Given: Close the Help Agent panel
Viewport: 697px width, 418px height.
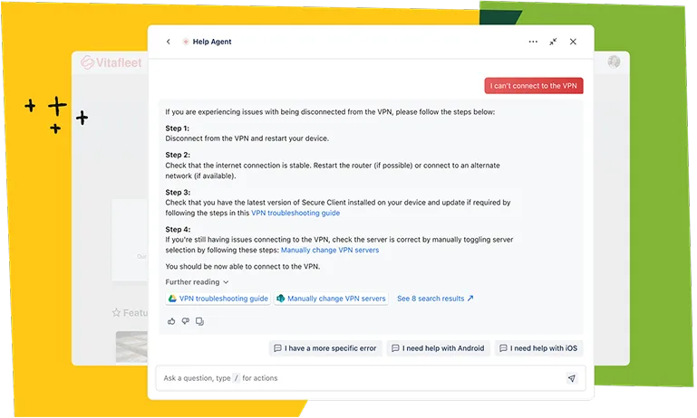Looking at the screenshot, I should pos(573,42).
